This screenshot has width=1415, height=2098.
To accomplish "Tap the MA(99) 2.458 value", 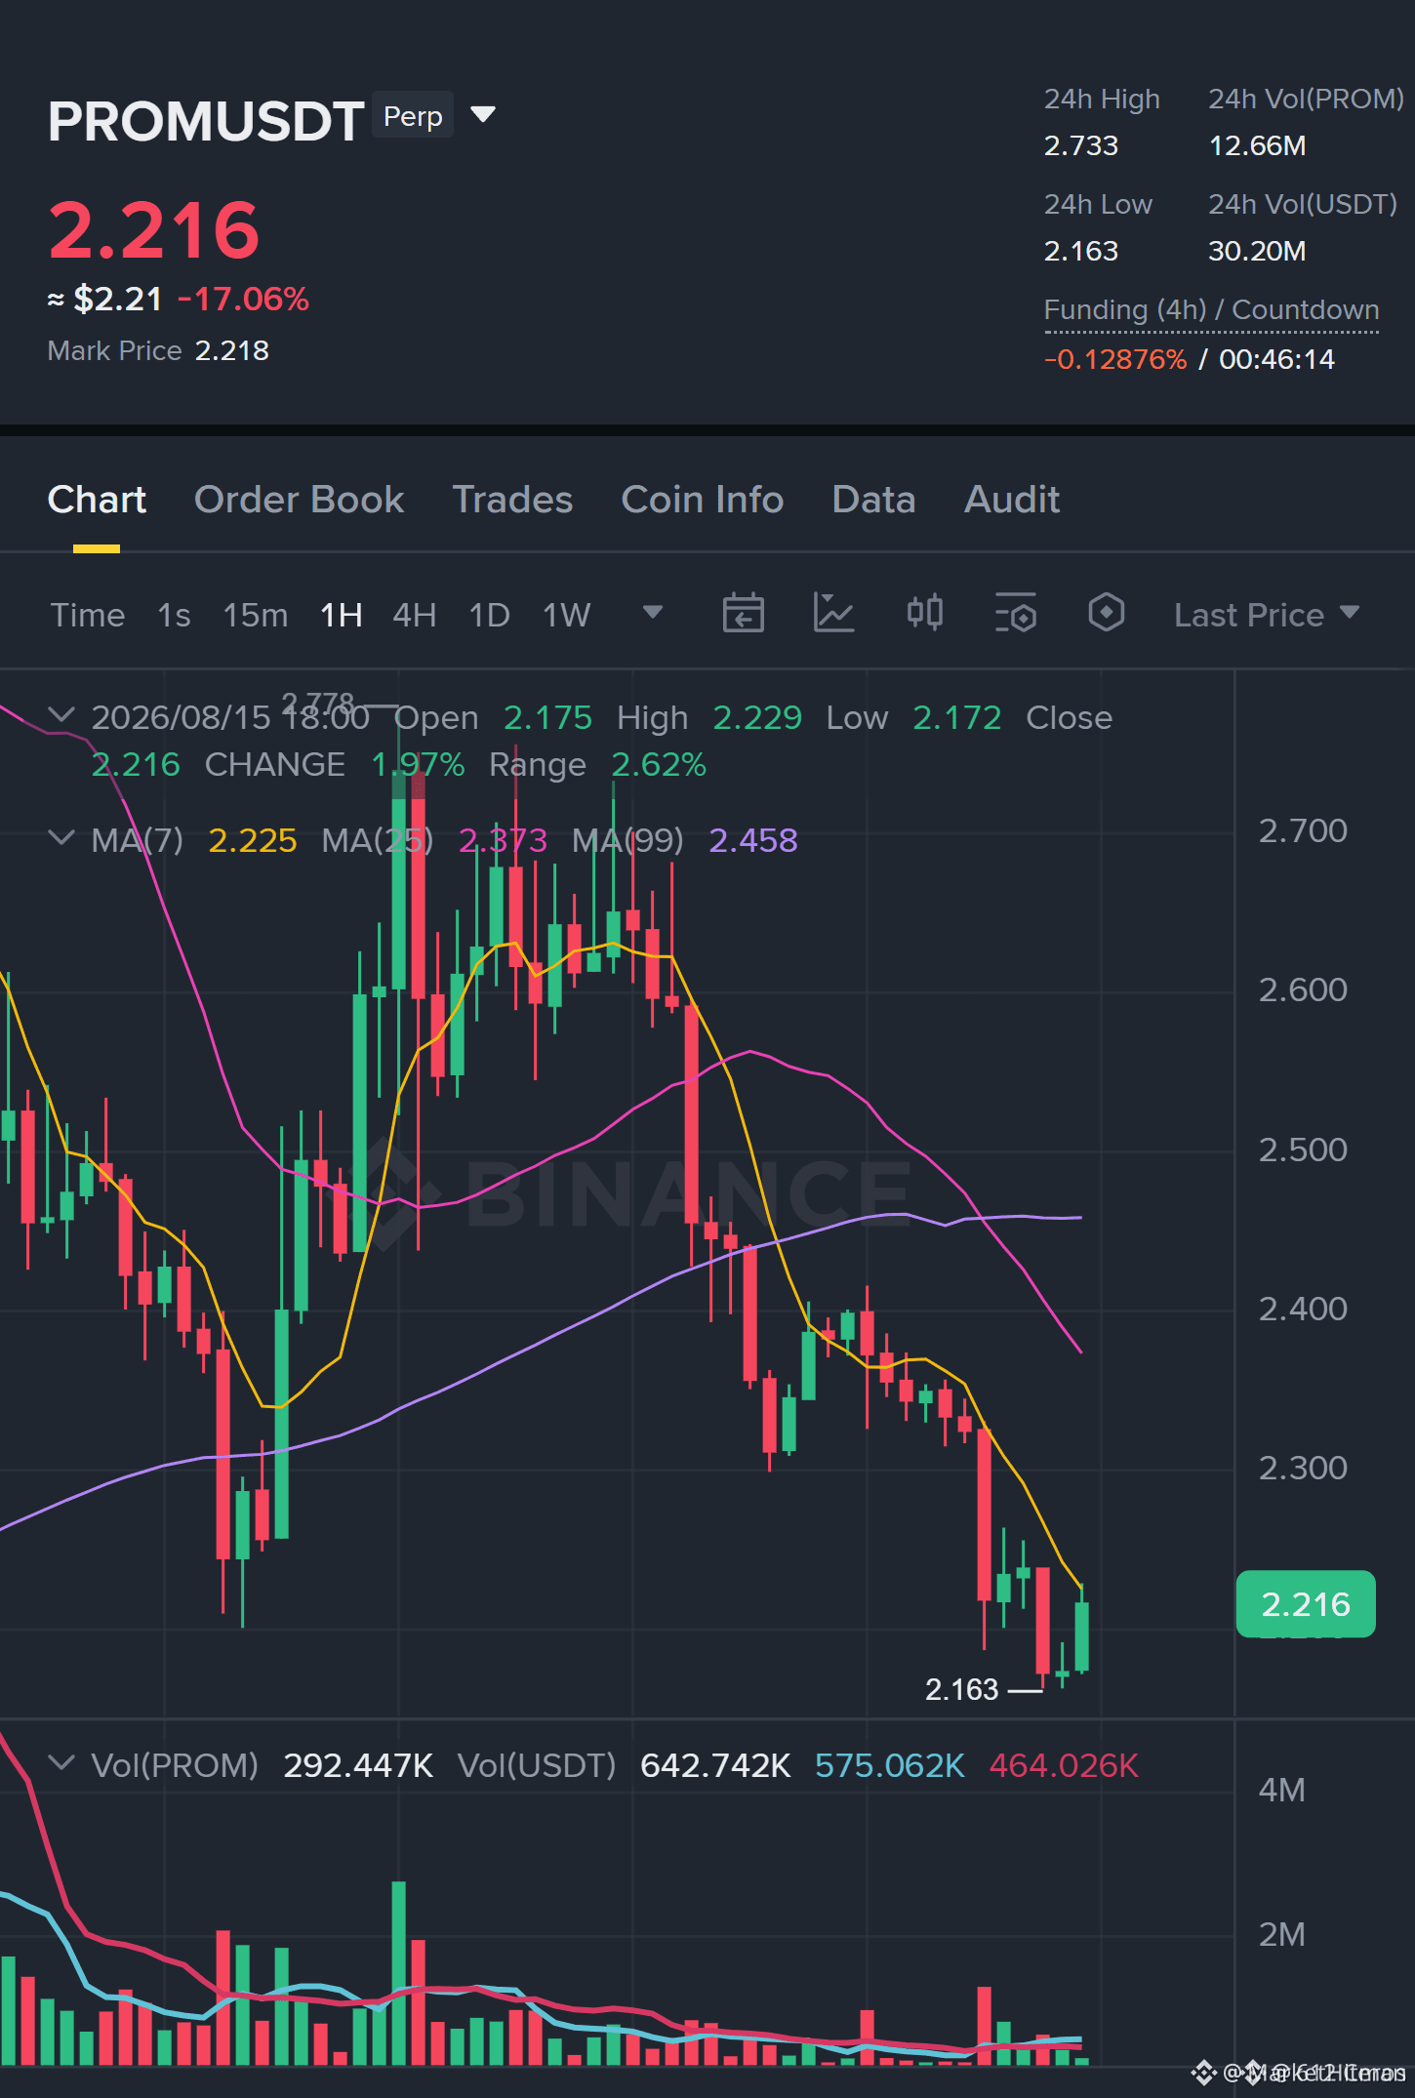I will pyautogui.click(x=752, y=840).
